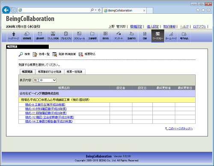This screenshot has height=166, width=214.
Task: Open 電子納品 from the toolbar
Action: [x=184, y=36]
